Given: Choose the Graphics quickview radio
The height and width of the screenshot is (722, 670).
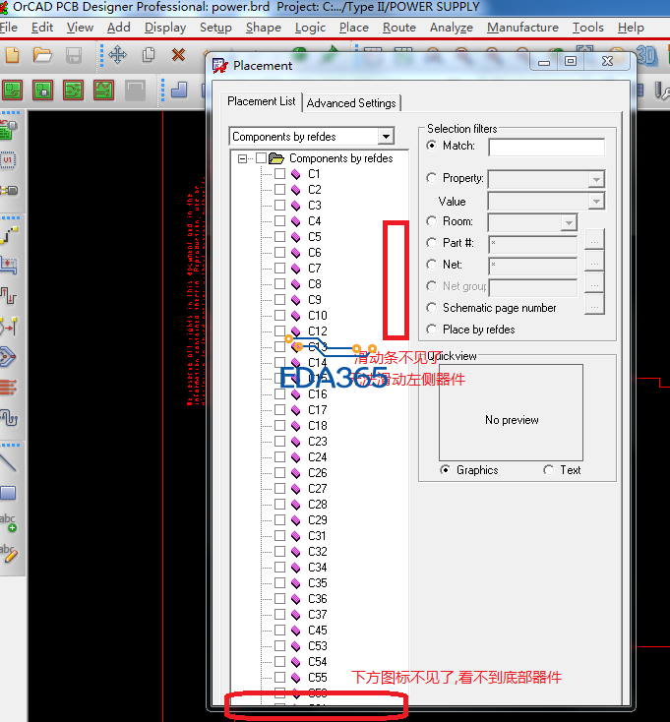Looking at the screenshot, I should tap(446, 470).
